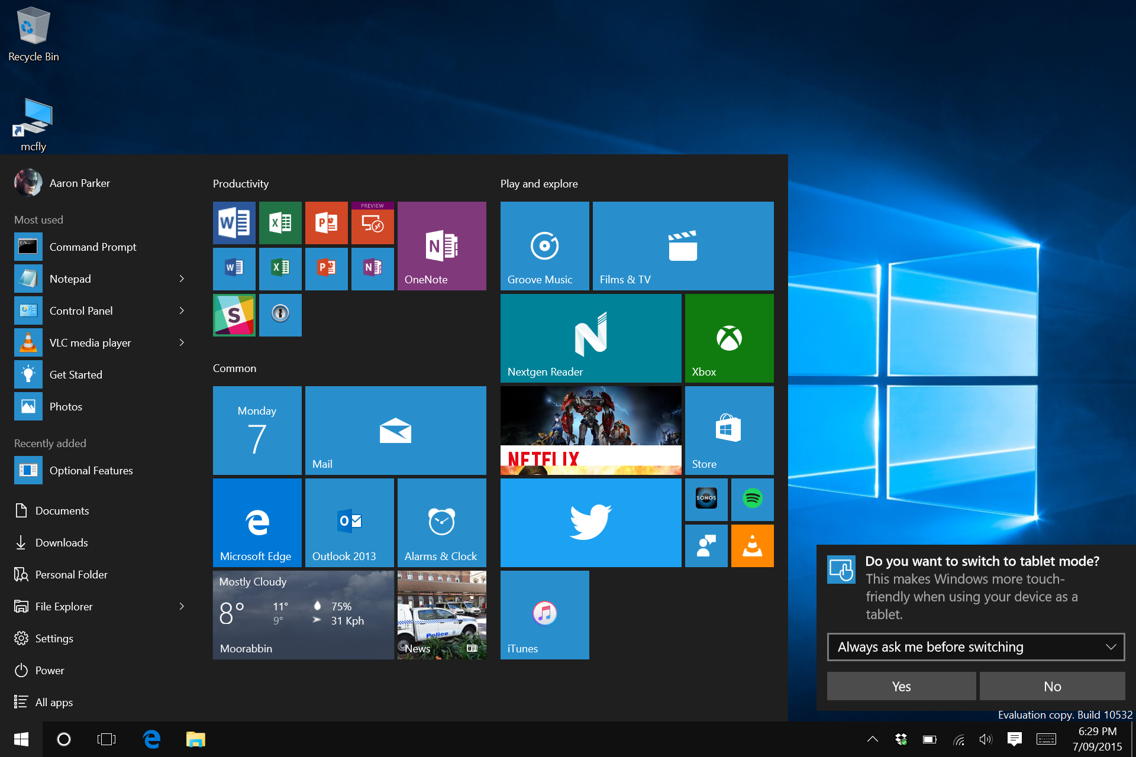Open the iTunes tile
Image resolution: width=1136 pixels, height=757 pixels.
(545, 615)
